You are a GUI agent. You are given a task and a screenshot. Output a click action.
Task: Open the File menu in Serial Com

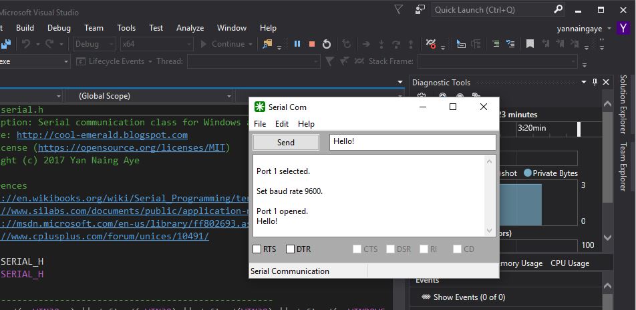click(x=260, y=124)
